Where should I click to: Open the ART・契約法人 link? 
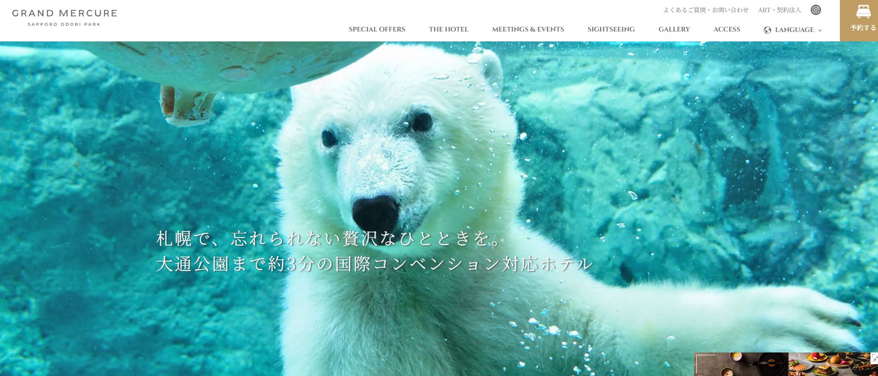pos(779,10)
